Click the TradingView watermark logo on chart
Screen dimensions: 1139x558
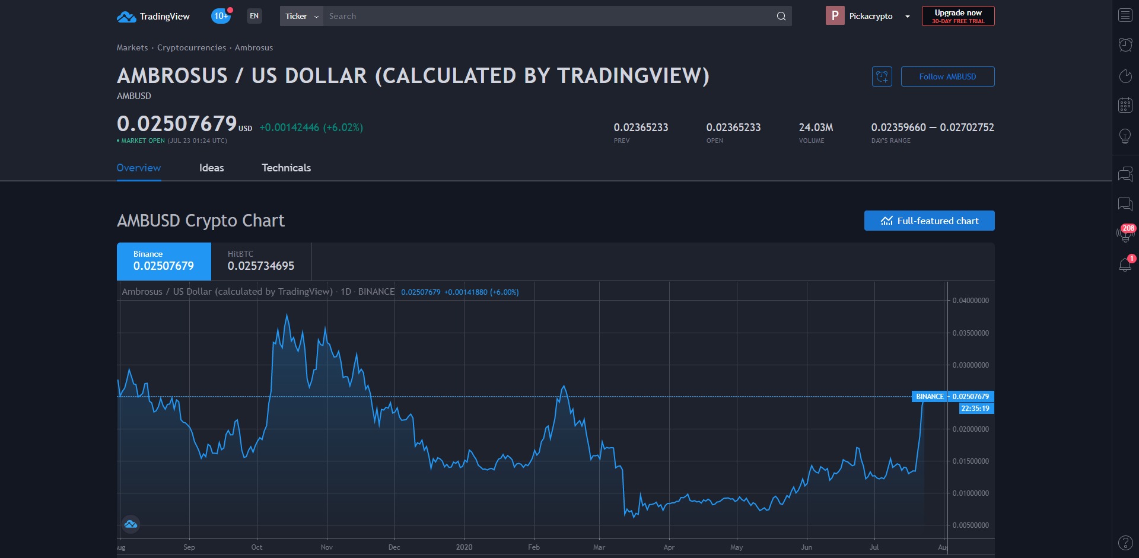point(131,524)
